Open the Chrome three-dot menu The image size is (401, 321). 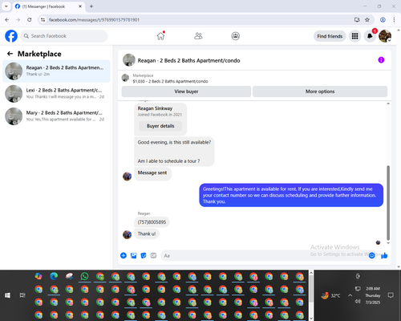(394, 19)
